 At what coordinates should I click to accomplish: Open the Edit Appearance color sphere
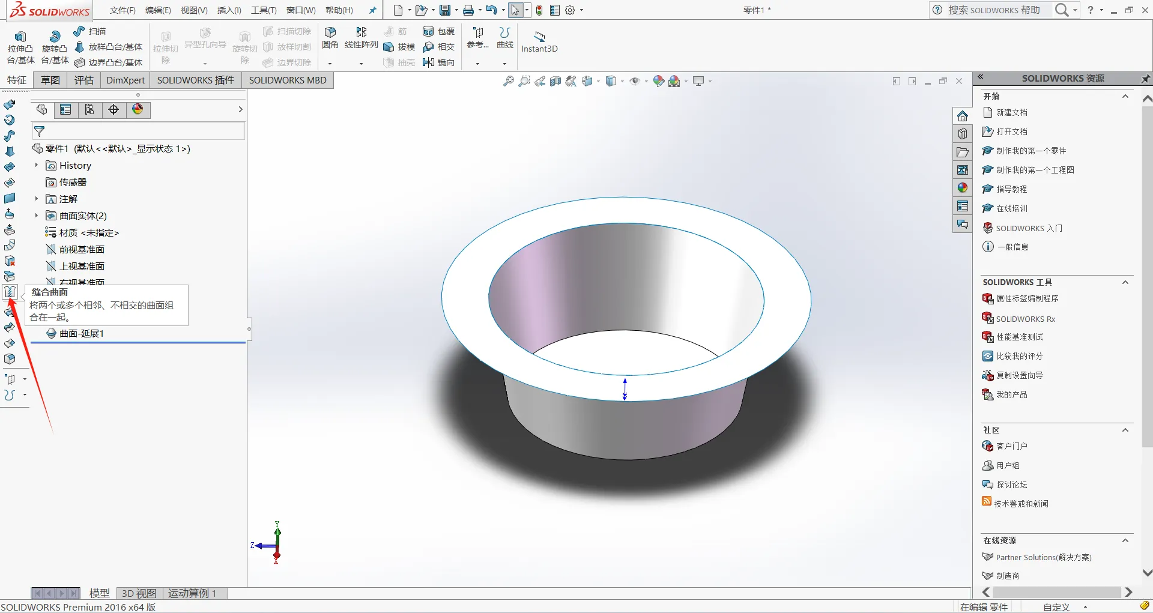[x=659, y=81]
